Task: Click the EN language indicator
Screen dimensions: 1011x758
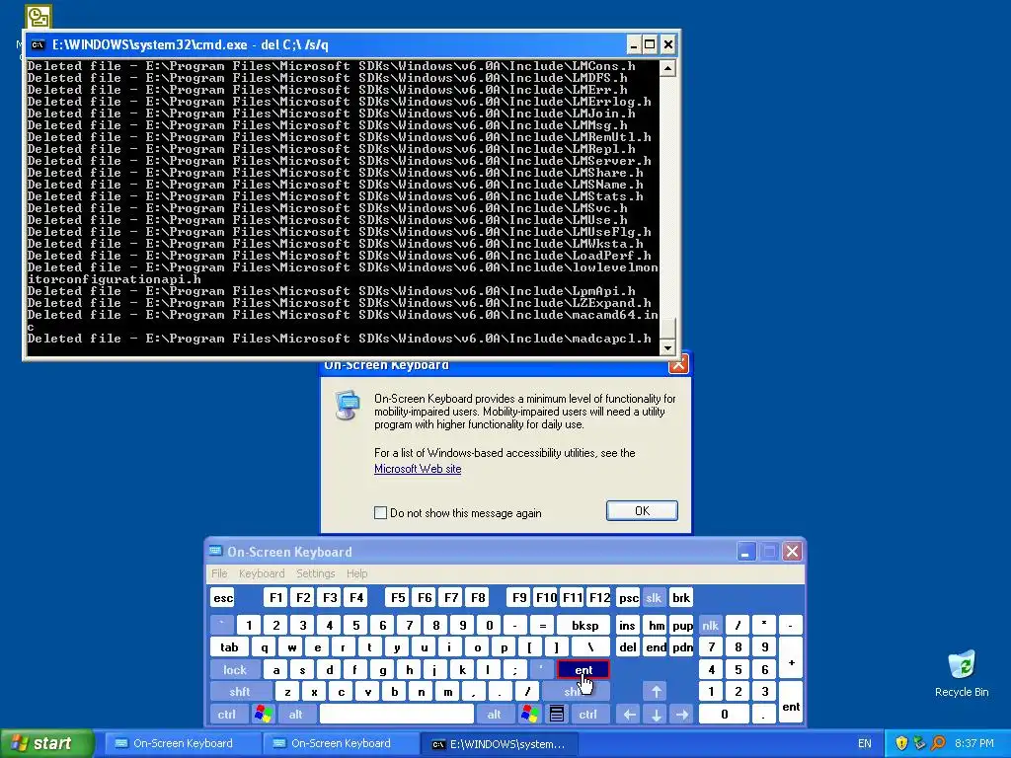Action: [865, 743]
